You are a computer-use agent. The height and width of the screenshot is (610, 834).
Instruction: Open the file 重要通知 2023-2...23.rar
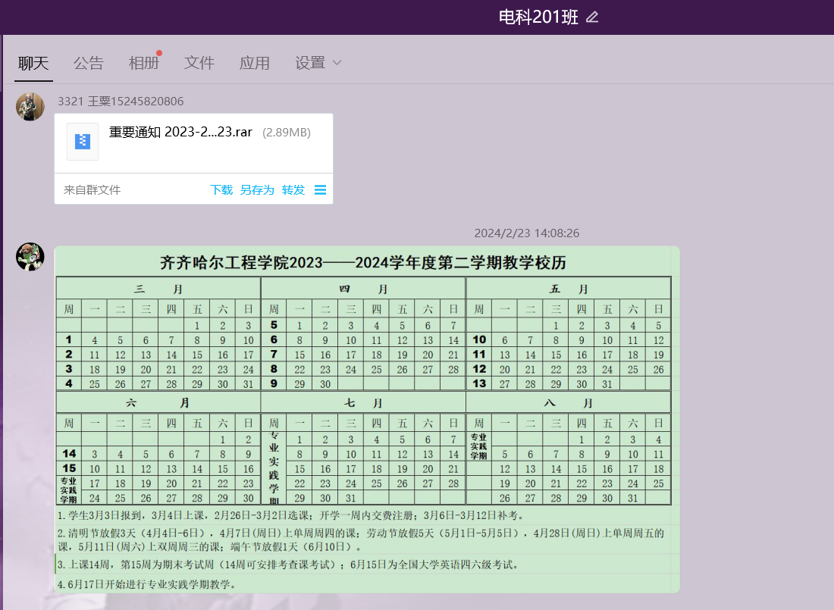pyautogui.click(x=180, y=133)
